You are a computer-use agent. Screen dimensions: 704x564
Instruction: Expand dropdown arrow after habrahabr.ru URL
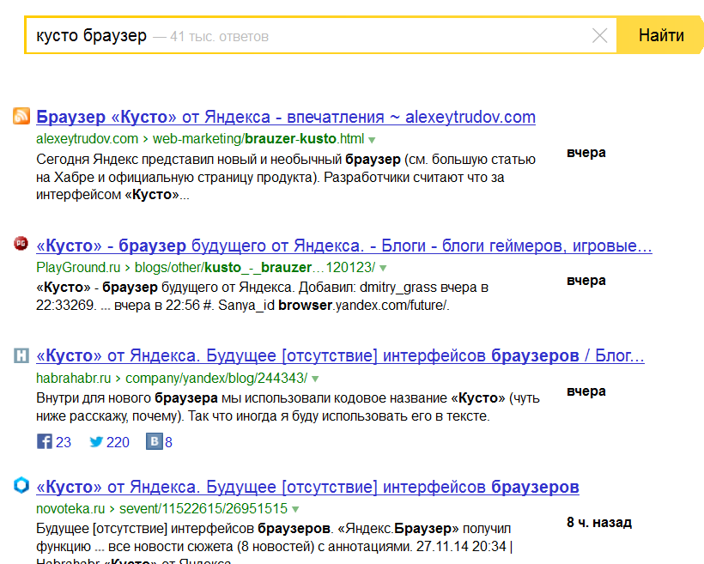315,379
